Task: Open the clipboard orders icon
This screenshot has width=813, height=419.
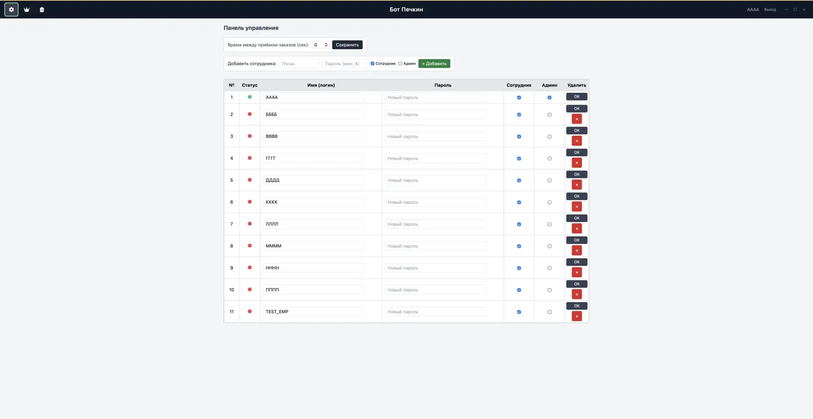Action: (42, 9)
